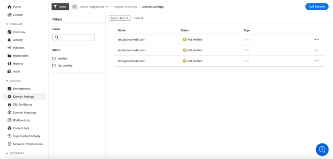This screenshot has height=159, width=333.
Task: Remove the Name: test filter tag
Action: 127,18
